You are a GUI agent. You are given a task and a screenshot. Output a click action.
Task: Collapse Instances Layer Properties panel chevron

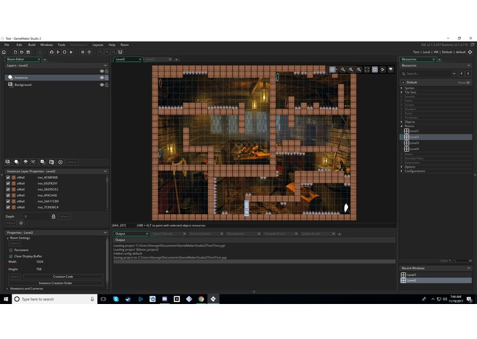pos(105,171)
